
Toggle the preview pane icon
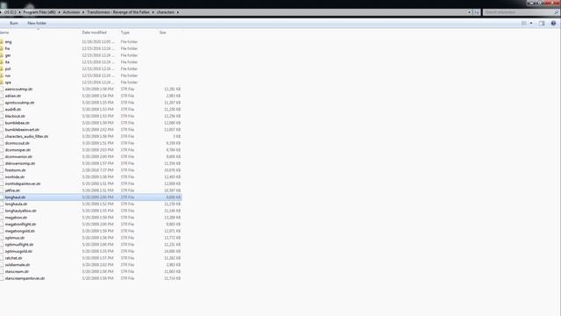click(x=542, y=24)
